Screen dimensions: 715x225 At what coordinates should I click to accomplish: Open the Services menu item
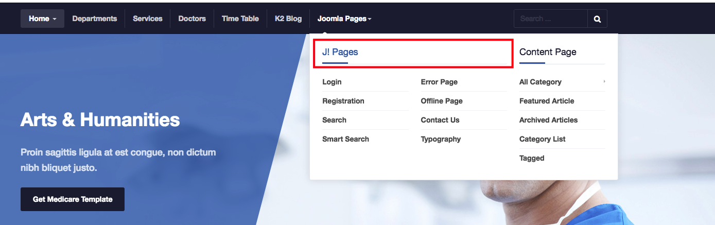(x=147, y=19)
